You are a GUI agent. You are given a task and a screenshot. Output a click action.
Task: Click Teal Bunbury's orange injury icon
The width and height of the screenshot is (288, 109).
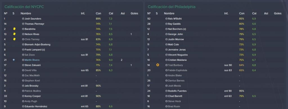(157, 65)
